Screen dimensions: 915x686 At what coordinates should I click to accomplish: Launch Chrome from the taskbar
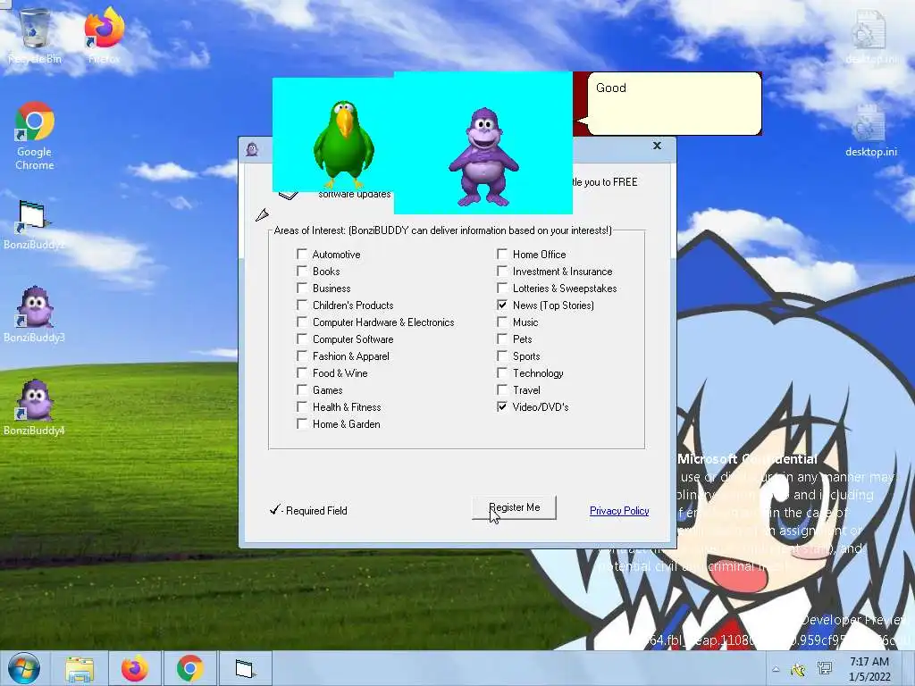click(x=189, y=668)
